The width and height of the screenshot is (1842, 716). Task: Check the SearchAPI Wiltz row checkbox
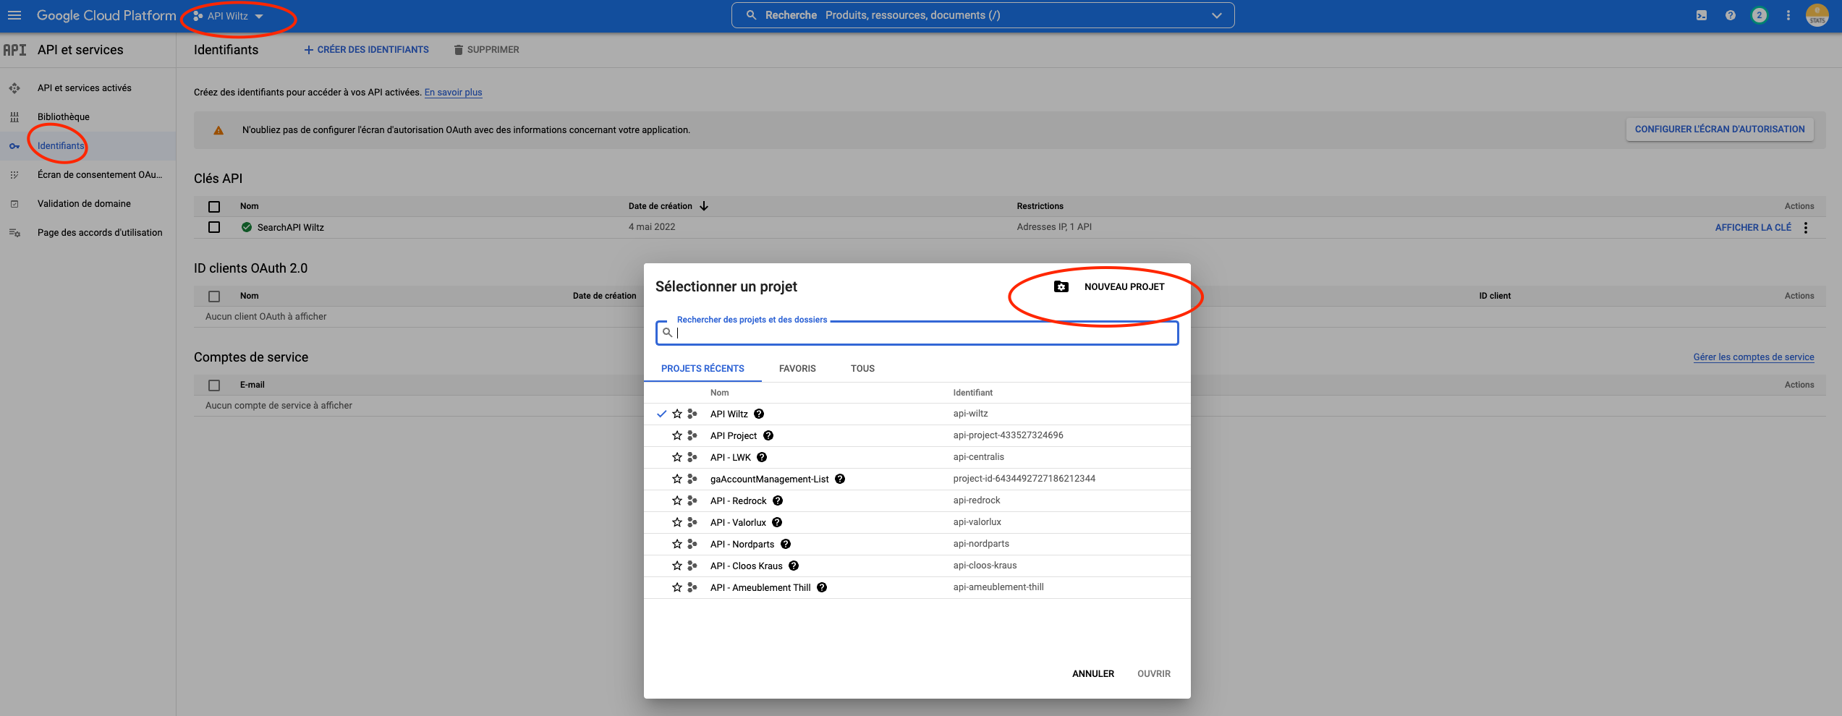(x=214, y=227)
